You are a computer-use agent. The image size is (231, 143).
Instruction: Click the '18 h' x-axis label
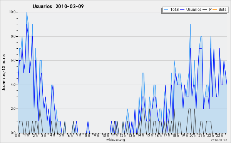176,136
